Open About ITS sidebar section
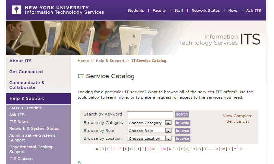 pyautogui.click(x=21, y=61)
